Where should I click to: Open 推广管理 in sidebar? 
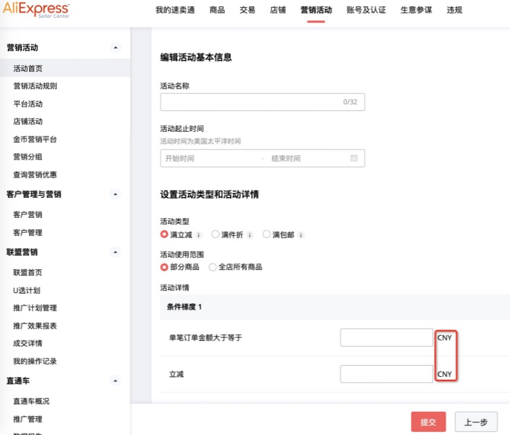click(28, 419)
